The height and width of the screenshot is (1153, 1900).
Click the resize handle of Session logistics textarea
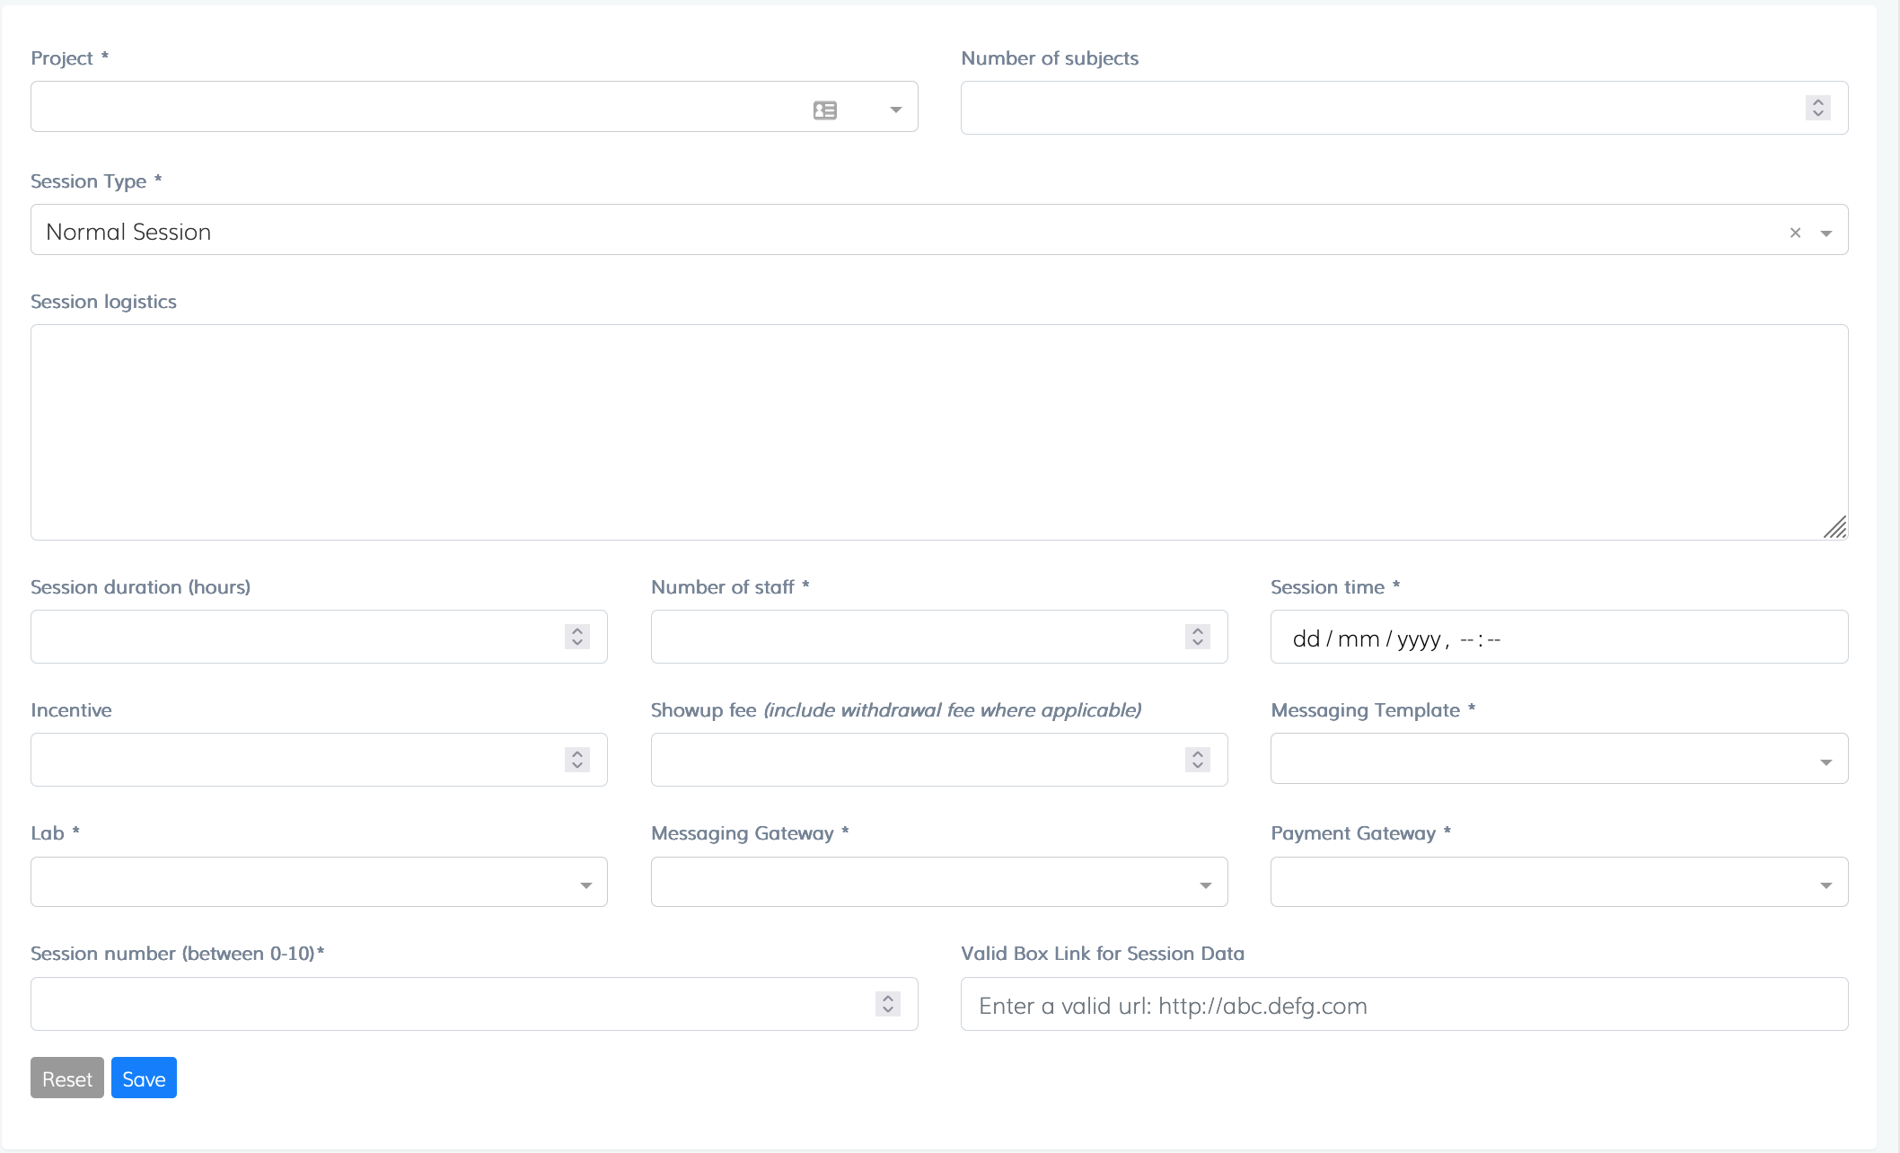pyautogui.click(x=1835, y=528)
